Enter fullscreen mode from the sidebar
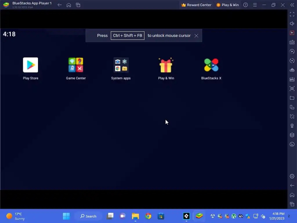Image resolution: width=297 pixels, height=223 pixels. (x=292, y=14)
